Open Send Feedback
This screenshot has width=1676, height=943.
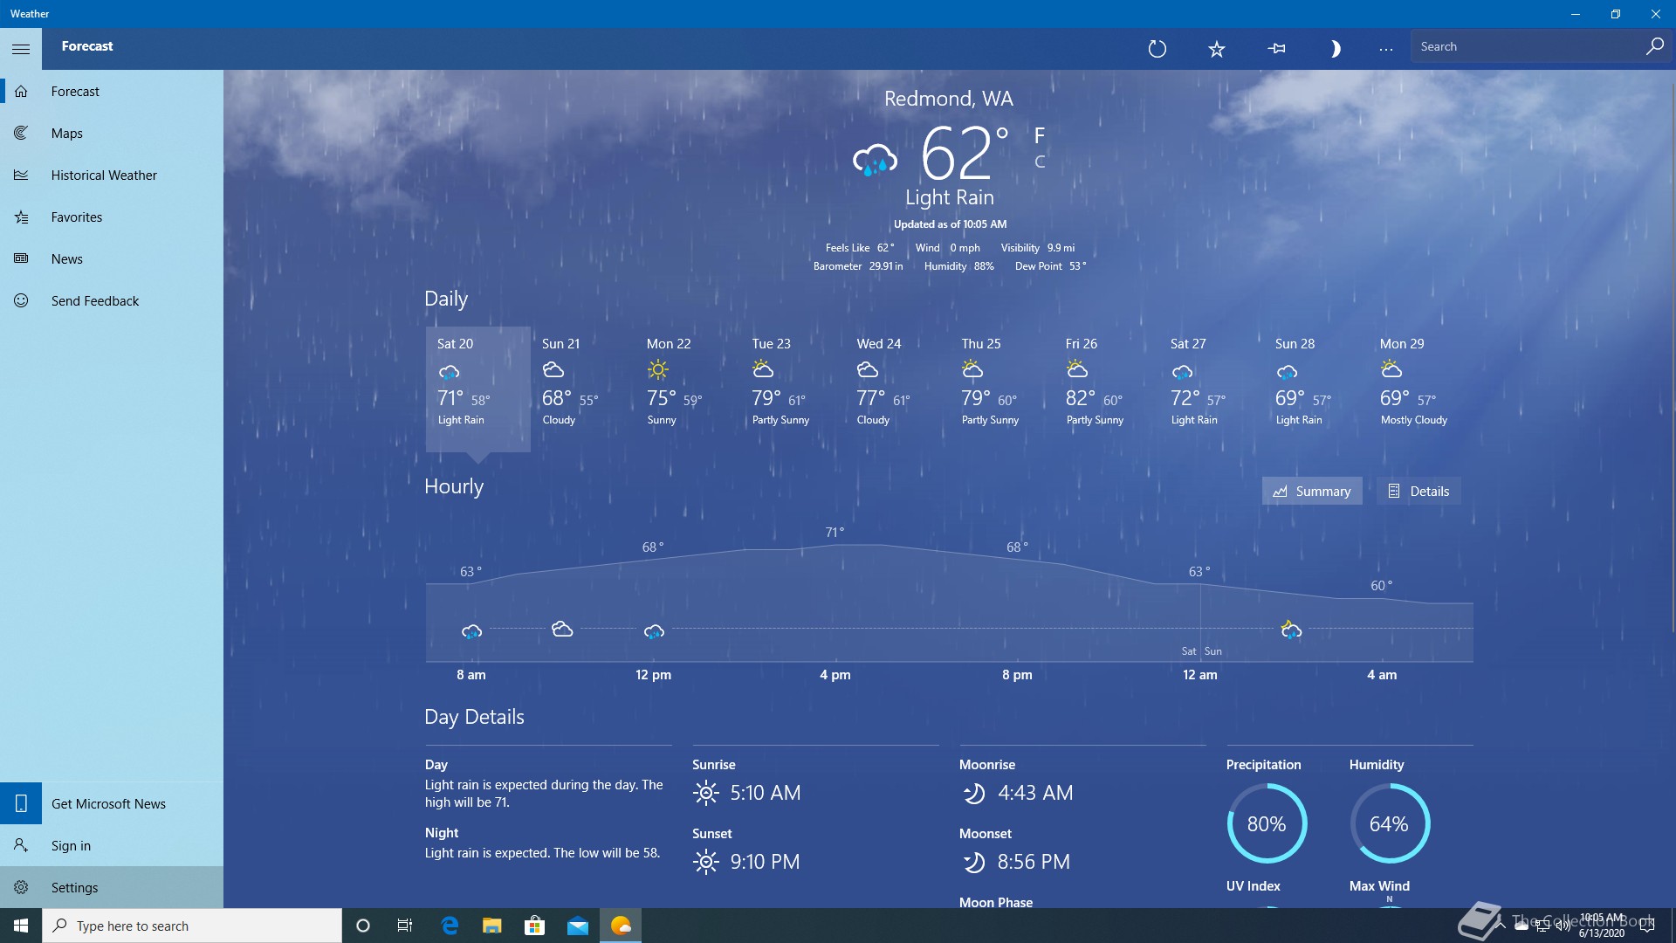(x=112, y=300)
